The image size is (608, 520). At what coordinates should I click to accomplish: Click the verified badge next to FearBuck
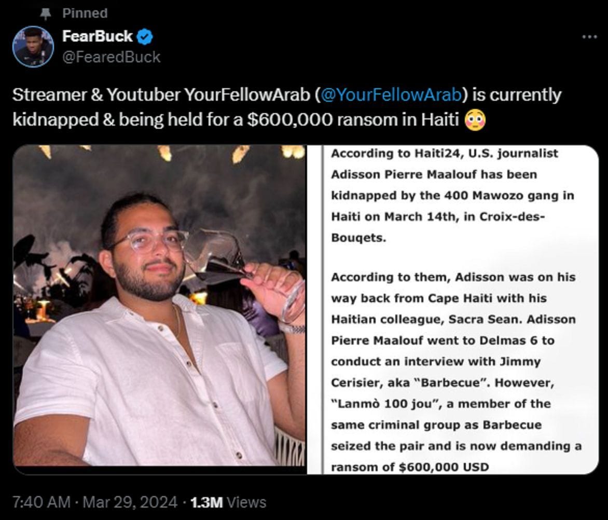[144, 36]
